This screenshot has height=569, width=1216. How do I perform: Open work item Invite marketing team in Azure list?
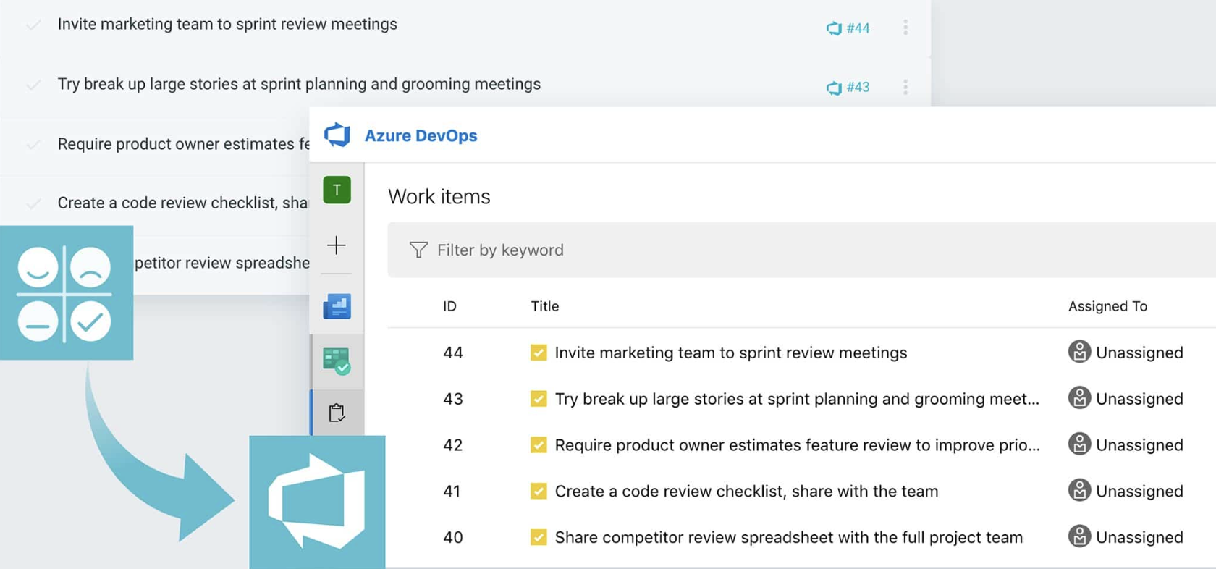(730, 353)
